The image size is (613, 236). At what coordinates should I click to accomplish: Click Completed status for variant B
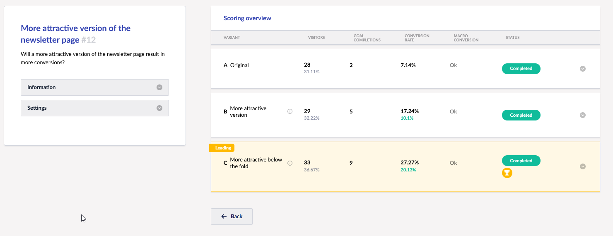click(521, 116)
